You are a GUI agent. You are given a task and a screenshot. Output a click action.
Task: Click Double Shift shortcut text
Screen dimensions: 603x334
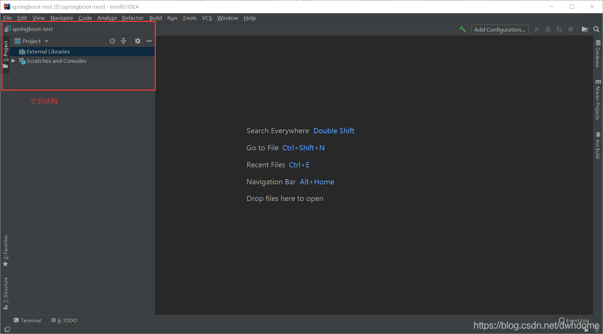pyautogui.click(x=334, y=131)
